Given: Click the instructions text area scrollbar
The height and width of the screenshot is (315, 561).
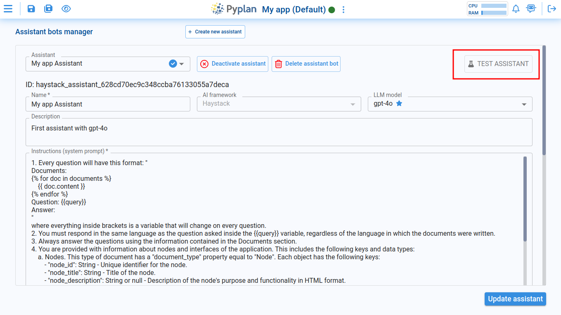Looking at the screenshot, I should pos(525,199).
